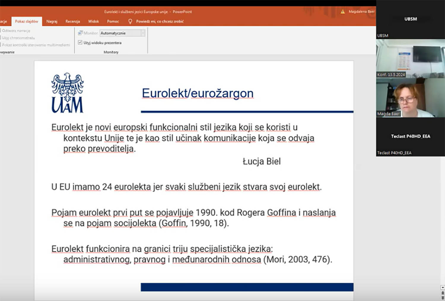Switch to the Nagraj tab
This screenshot has height=301, width=445.
pyautogui.click(x=52, y=21)
